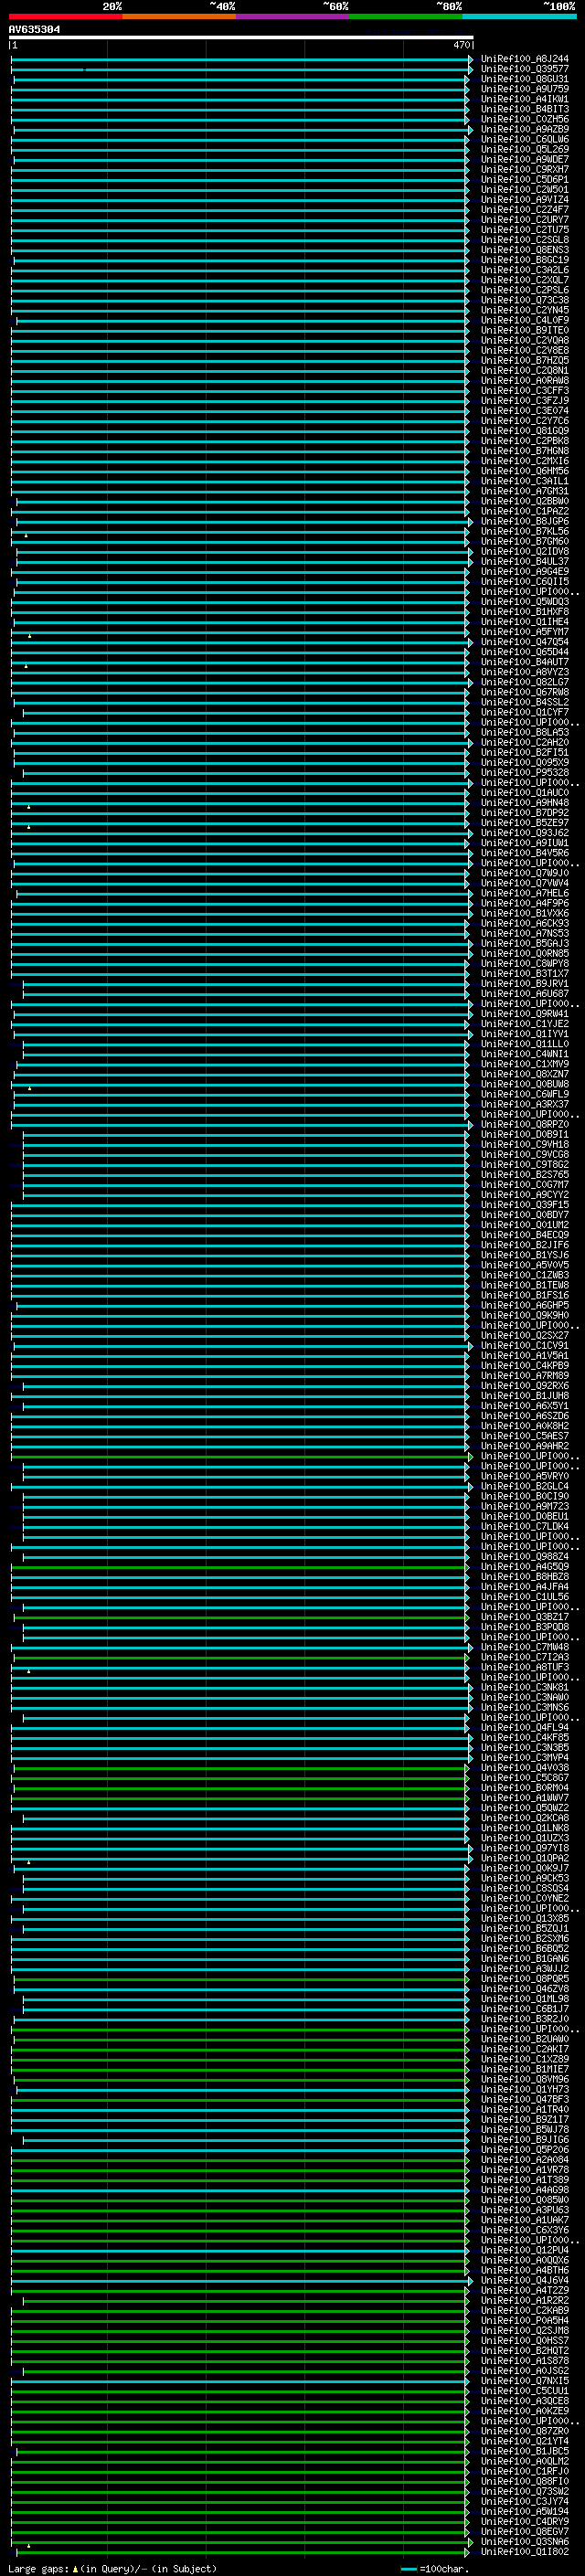585x2576 pixels.
Task: Select the UniRef100_Q12PU4 label
Action: click(524, 2251)
